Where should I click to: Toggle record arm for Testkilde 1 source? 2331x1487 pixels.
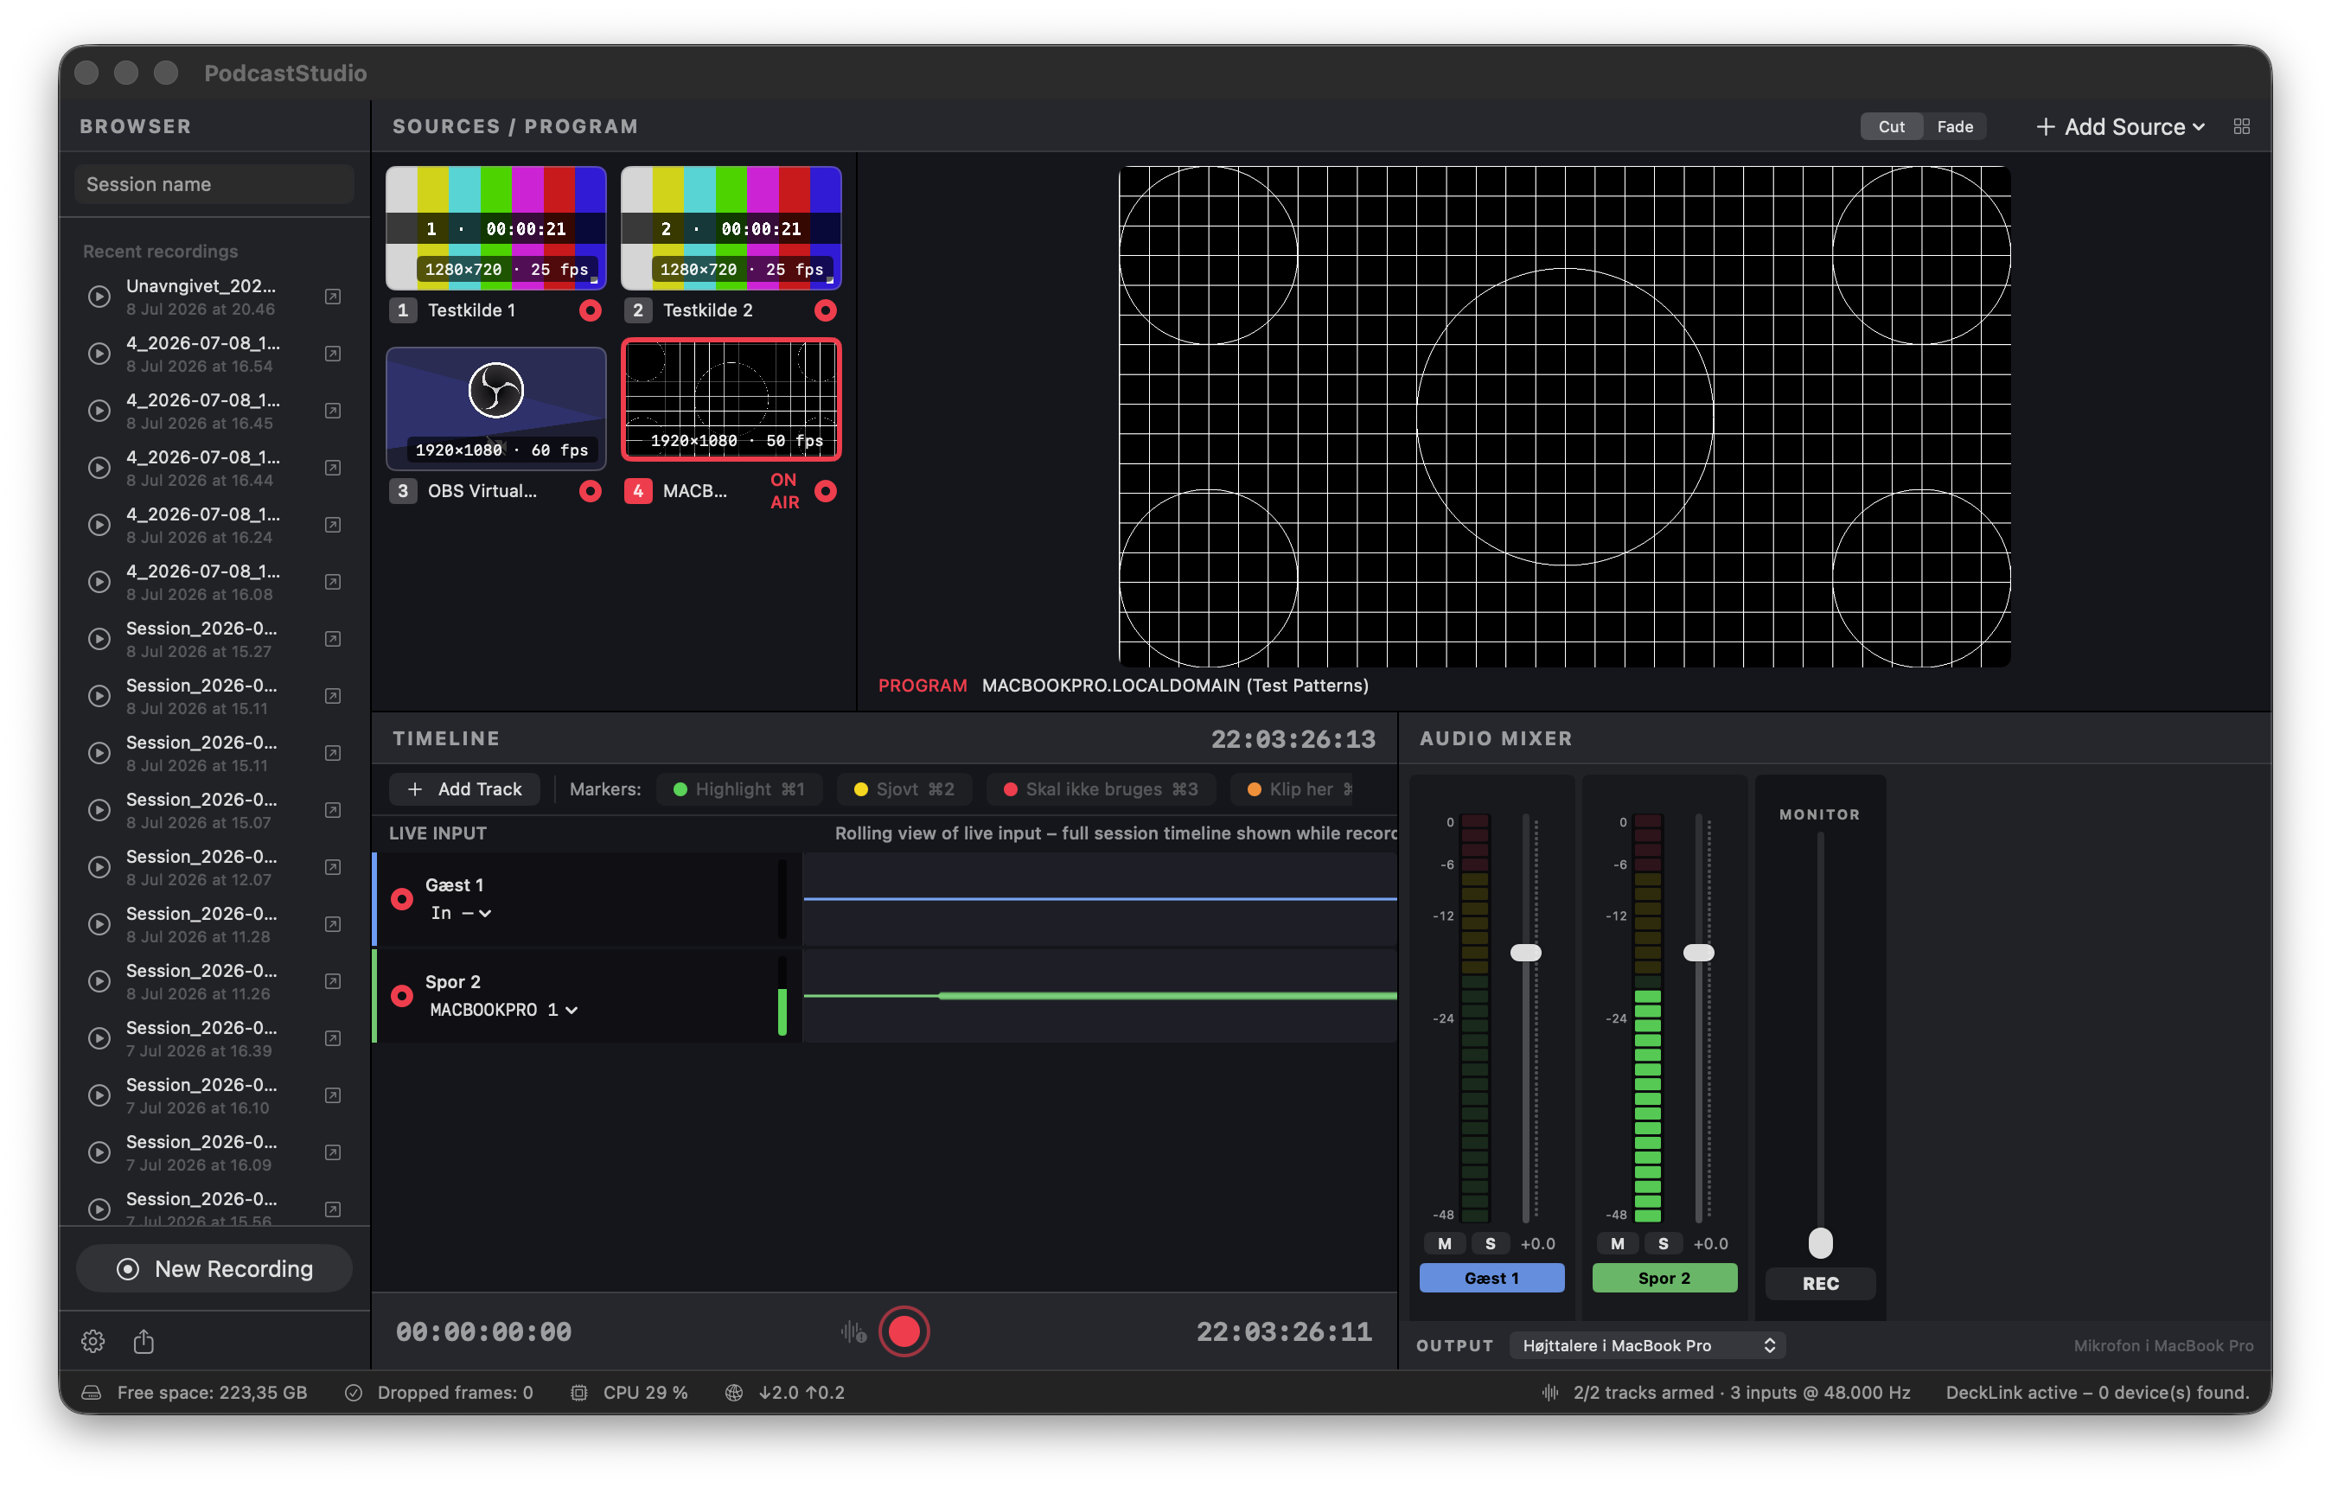click(x=590, y=310)
